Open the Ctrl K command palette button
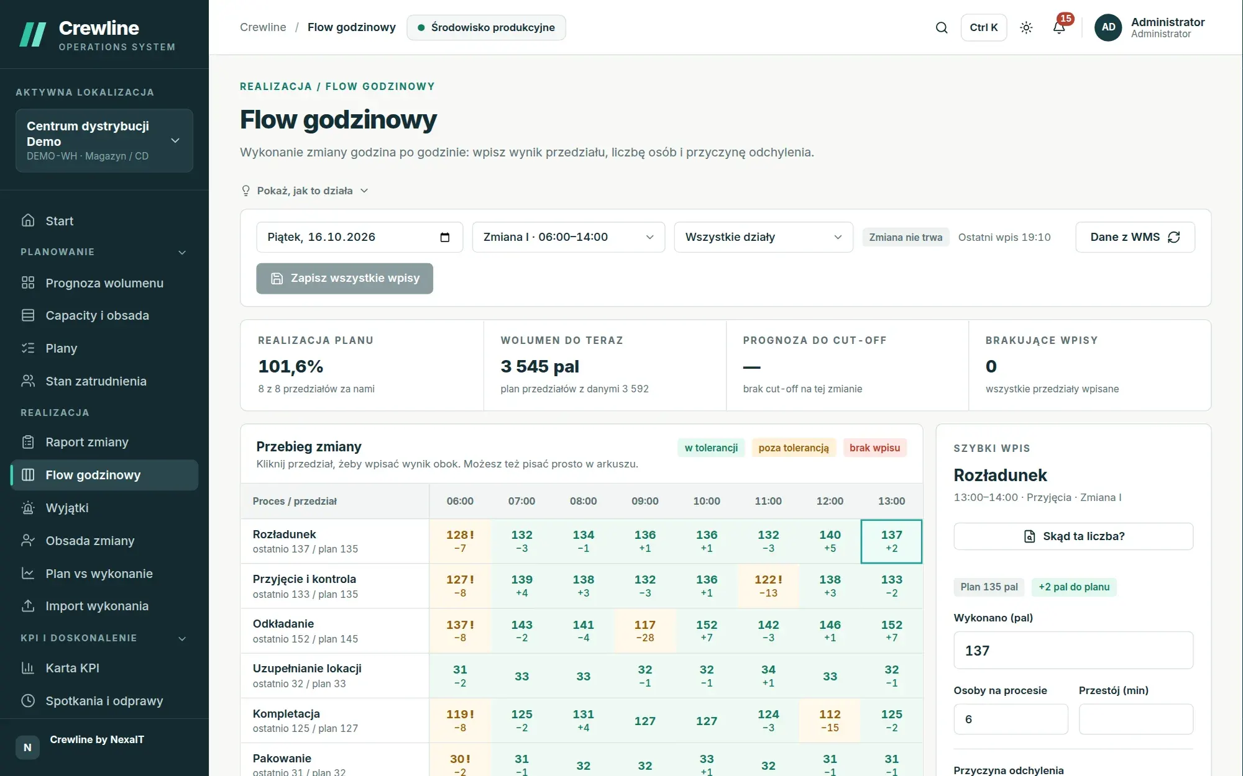 pyautogui.click(x=983, y=27)
